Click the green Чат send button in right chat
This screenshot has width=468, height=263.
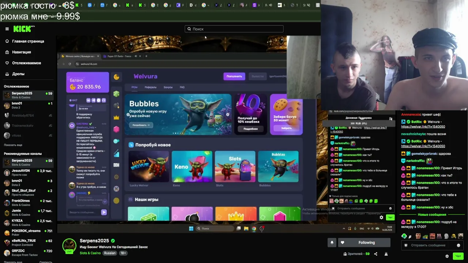pyautogui.click(x=458, y=256)
